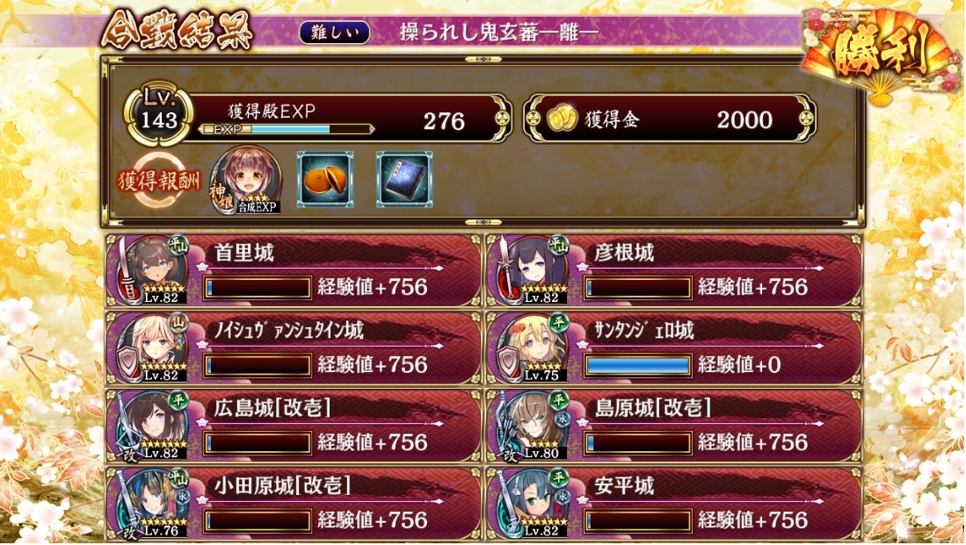
Task: Click 首里城 character portrait
Action: click(x=156, y=269)
